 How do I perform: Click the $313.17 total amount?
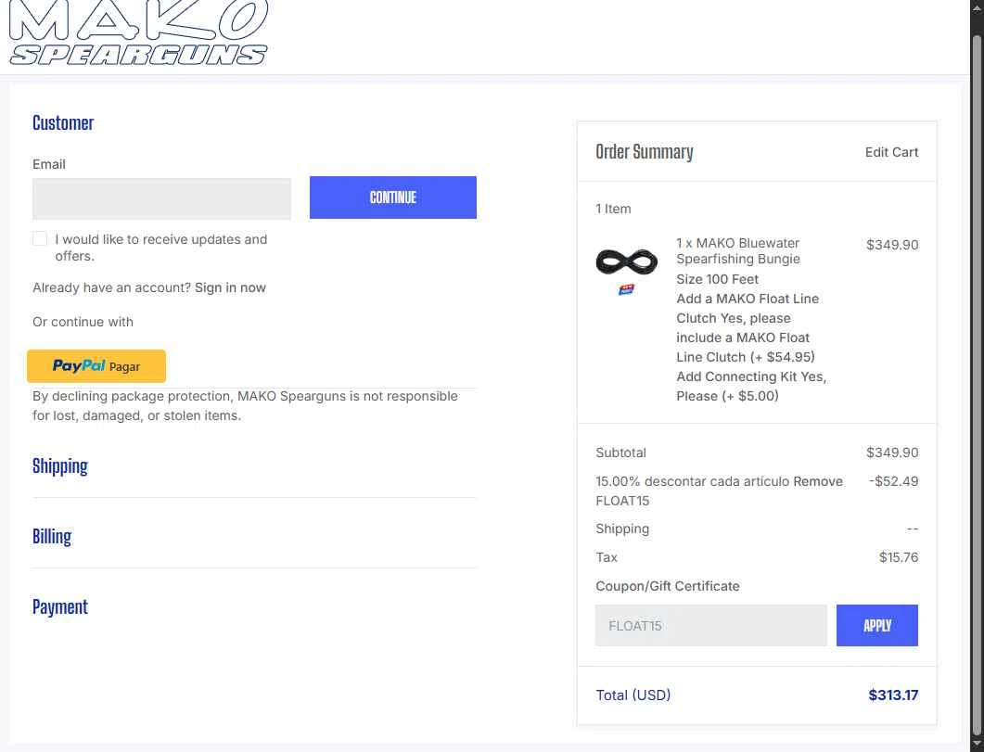point(893,695)
